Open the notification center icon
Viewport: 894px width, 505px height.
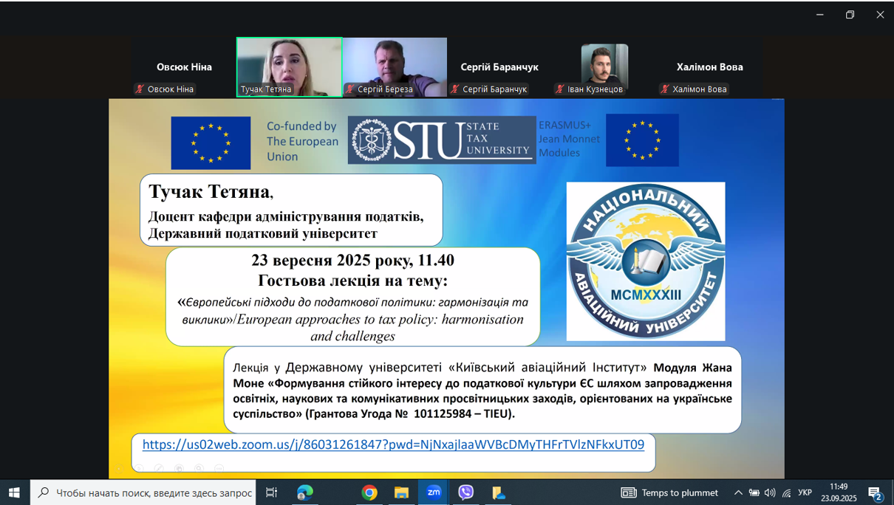pos(875,492)
